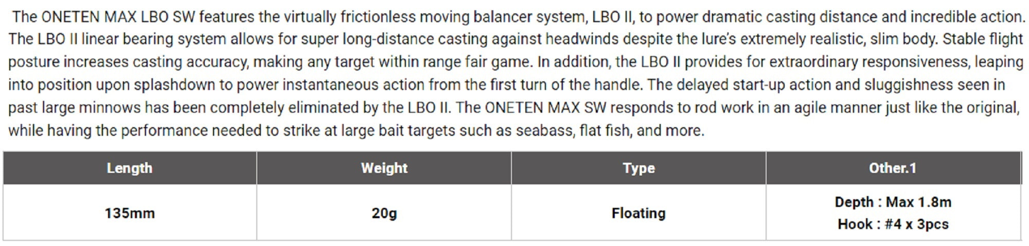Click the 20g weight value
This screenshot has height=246, width=1029.
click(x=384, y=213)
